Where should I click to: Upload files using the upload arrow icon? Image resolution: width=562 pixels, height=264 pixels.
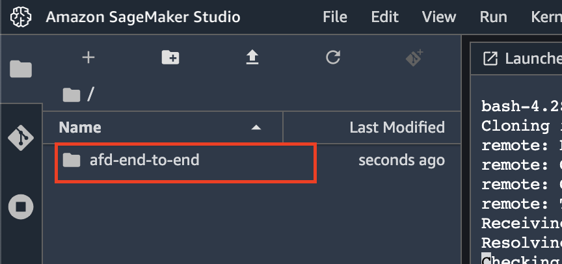point(252,57)
